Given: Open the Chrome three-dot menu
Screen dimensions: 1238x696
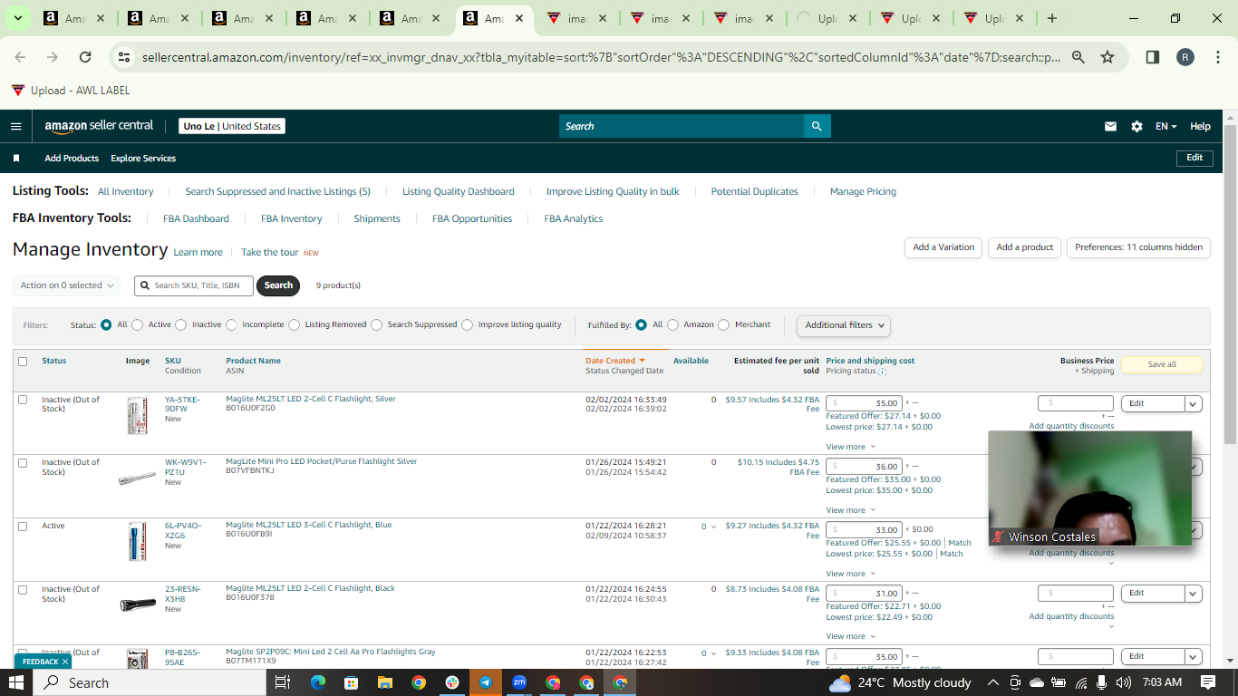Looking at the screenshot, I should pos(1218,57).
